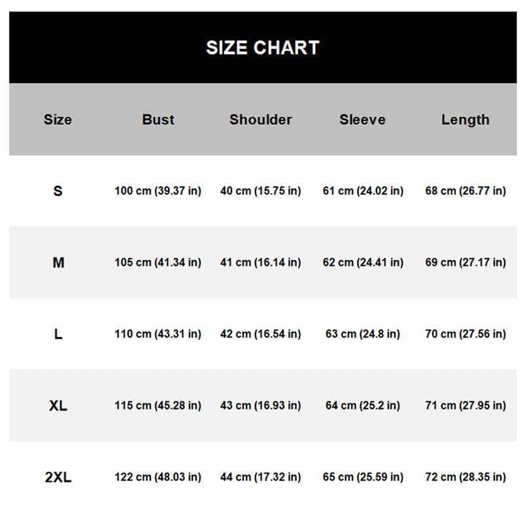The height and width of the screenshot is (523, 523).
Task: Click the Shoulder column header
Action: 260,120
